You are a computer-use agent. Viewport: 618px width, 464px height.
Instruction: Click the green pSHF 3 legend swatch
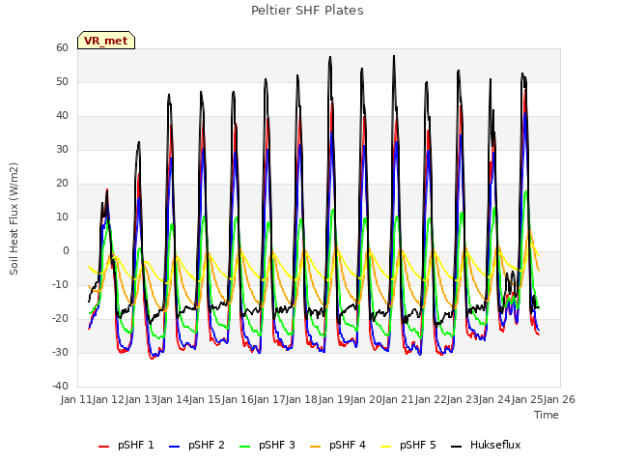coord(244,447)
